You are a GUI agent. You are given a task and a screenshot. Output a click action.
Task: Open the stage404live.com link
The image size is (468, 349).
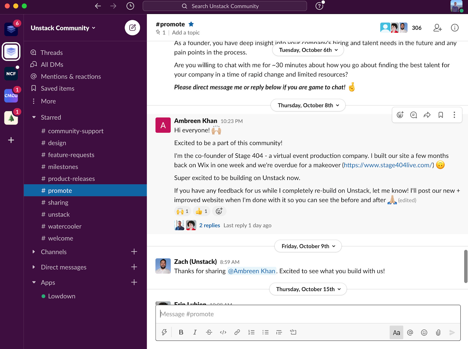click(388, 165)
